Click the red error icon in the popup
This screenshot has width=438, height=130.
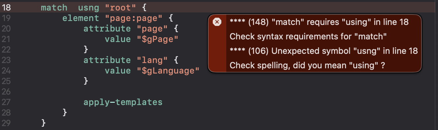pyautogui.click(x=217, y=22)
